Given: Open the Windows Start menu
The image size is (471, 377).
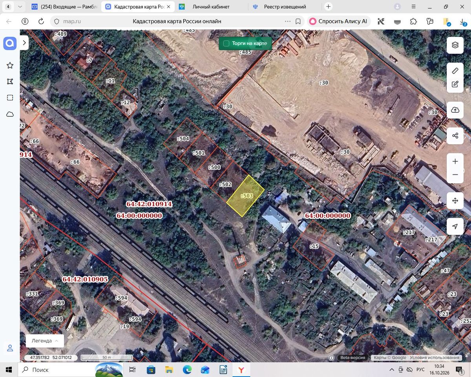Looking at the screenshot, I should 9,370.
